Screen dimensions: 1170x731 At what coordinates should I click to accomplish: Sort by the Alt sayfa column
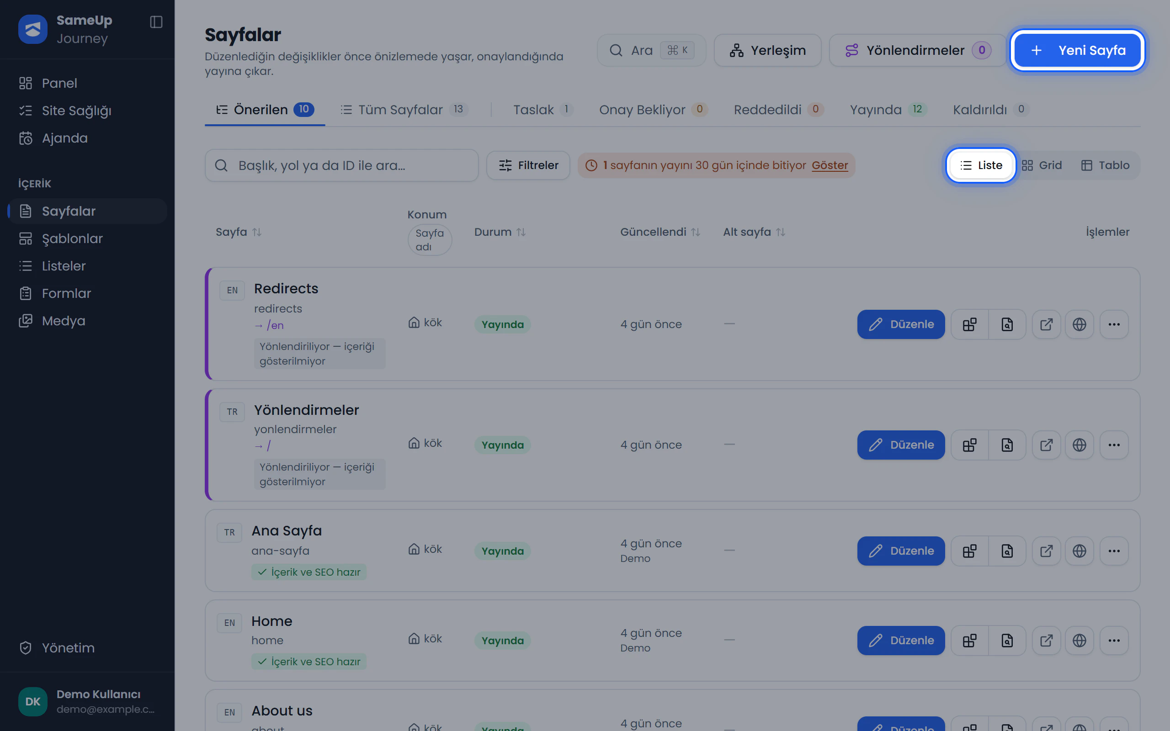754,232
